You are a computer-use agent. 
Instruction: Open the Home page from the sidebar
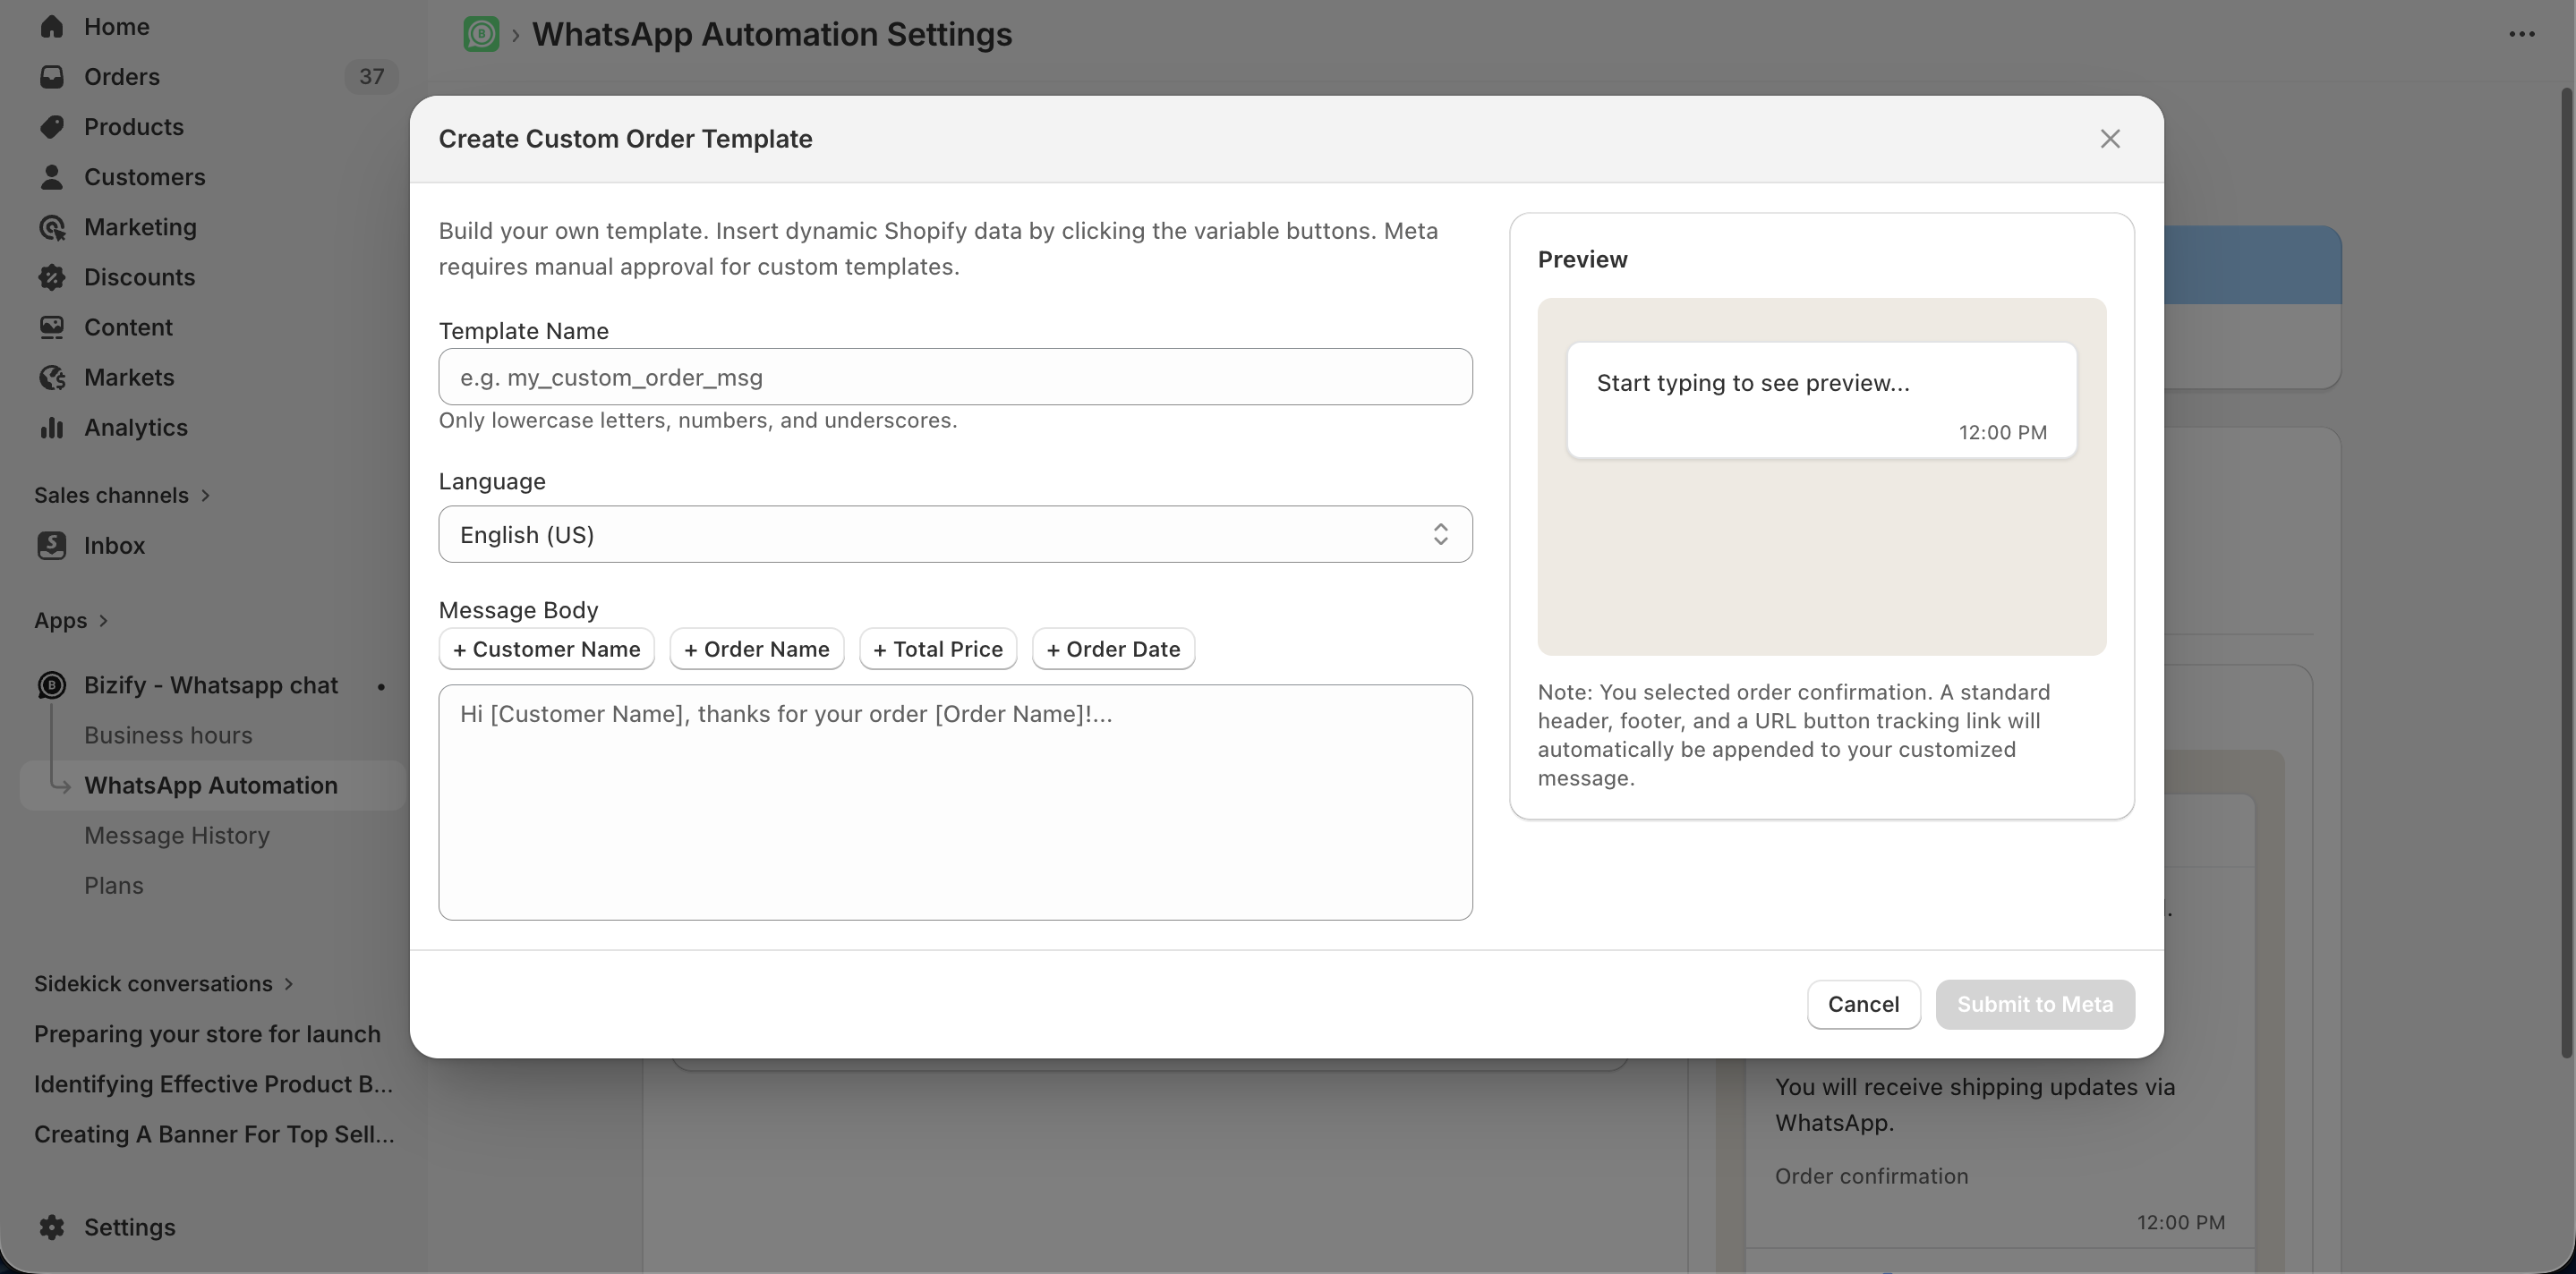[116, 26]
